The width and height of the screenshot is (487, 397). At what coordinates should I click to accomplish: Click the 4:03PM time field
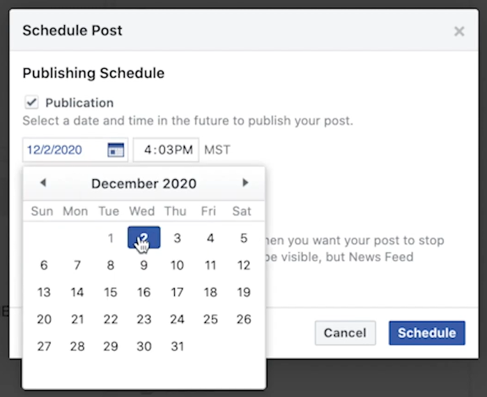coord(166,150)
